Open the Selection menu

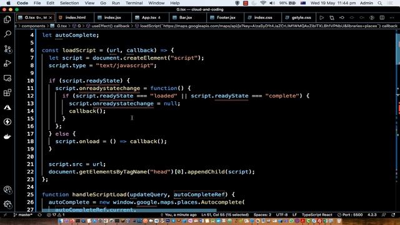(69, 3)
